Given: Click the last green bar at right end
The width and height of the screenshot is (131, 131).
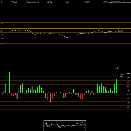Looking at the screenshot, I should click(116, 86).
